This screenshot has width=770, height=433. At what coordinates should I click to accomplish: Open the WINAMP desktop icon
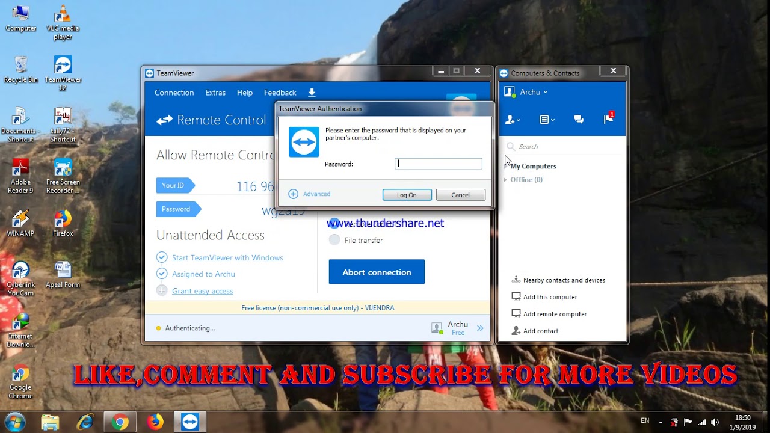(21, 223)
